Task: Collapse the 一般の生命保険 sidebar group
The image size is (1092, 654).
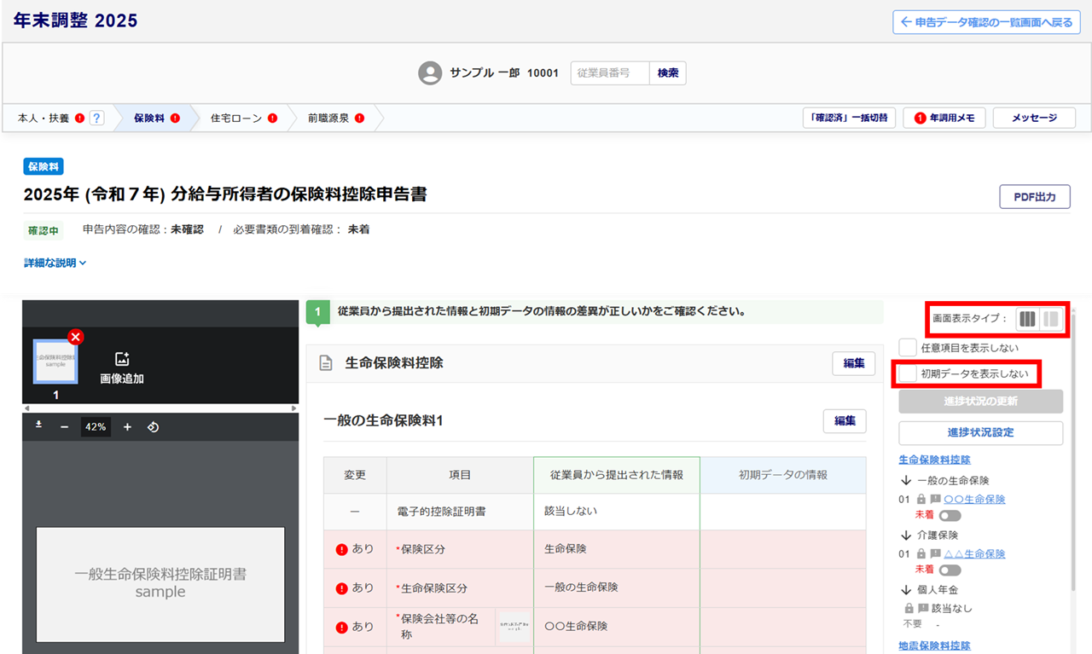Action: [x=906, y=481]
